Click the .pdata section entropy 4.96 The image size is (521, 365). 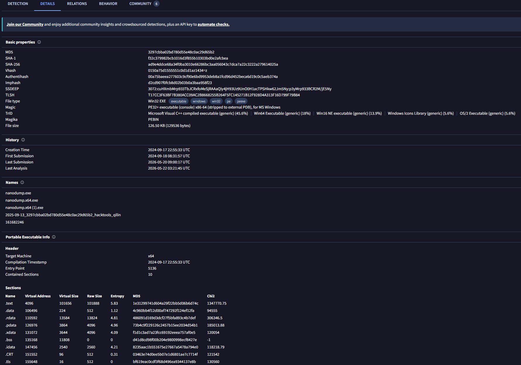pyautogui.click(x=114, y=325)
